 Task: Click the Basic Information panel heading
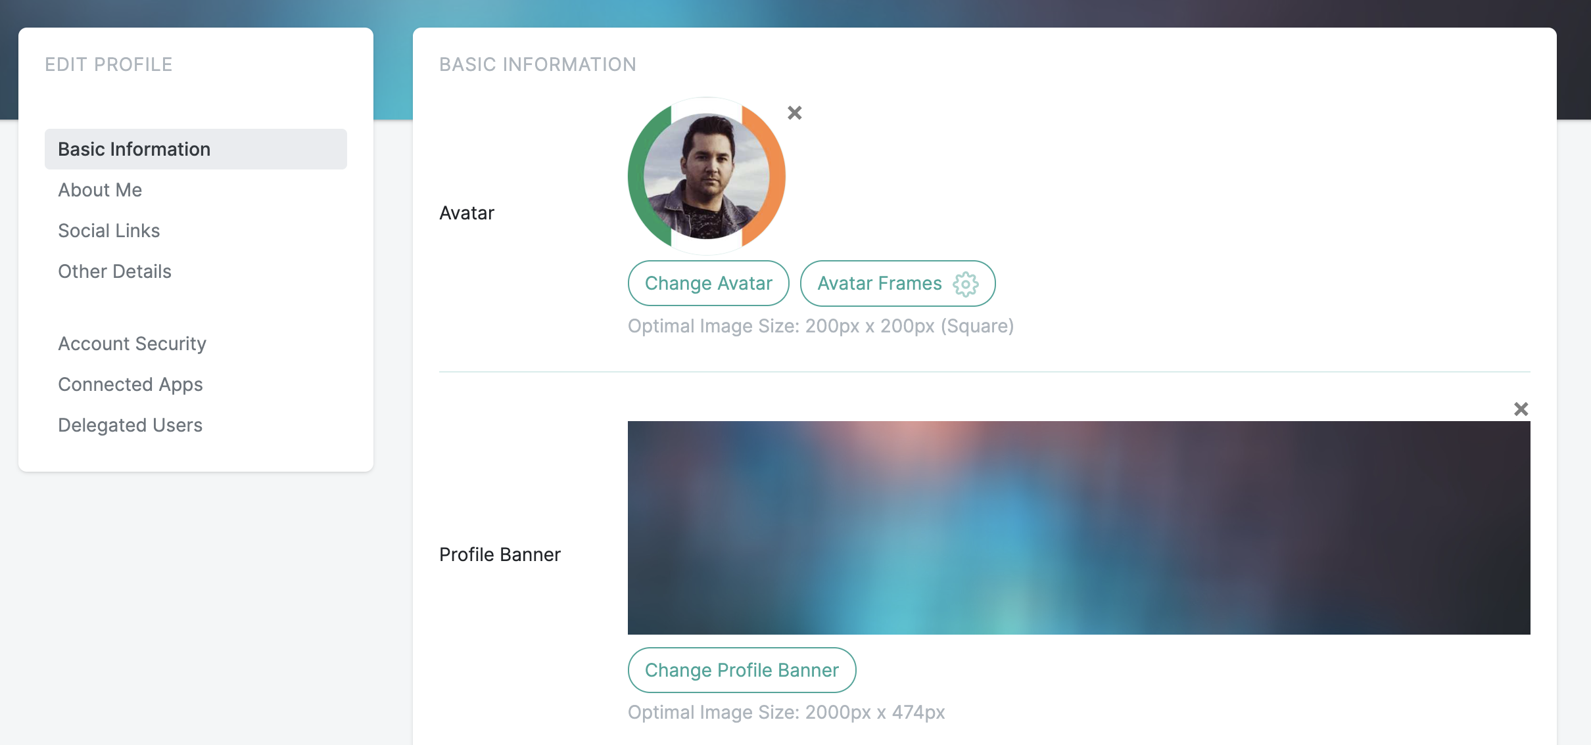point(537,64)
